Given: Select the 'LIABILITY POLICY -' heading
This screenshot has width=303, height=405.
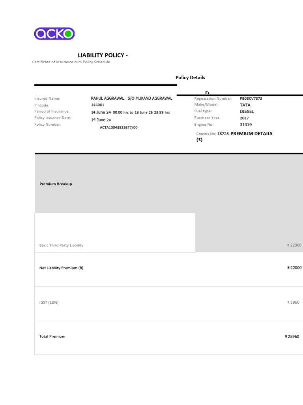Looking at the screenshot, I should coord(103,55).
